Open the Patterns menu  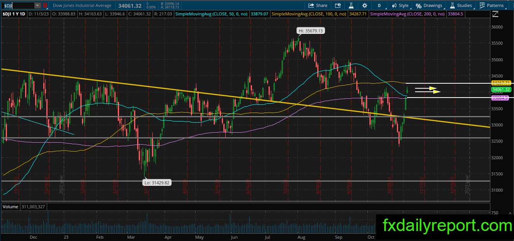491,5
